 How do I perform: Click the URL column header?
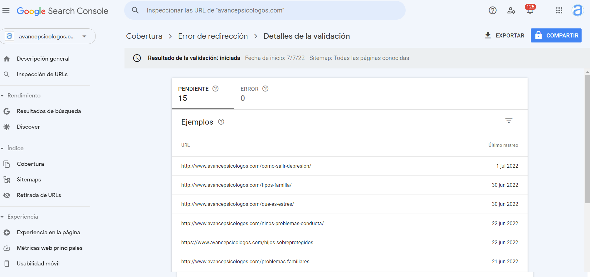(x=186, y=145)
